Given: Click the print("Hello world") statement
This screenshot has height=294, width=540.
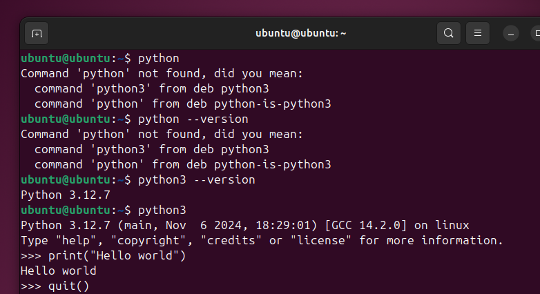Looking at the screenshot, I should (x=117, y=256).
